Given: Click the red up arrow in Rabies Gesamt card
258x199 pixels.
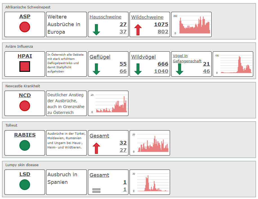Looking at the screenshot, I should 96,148.
